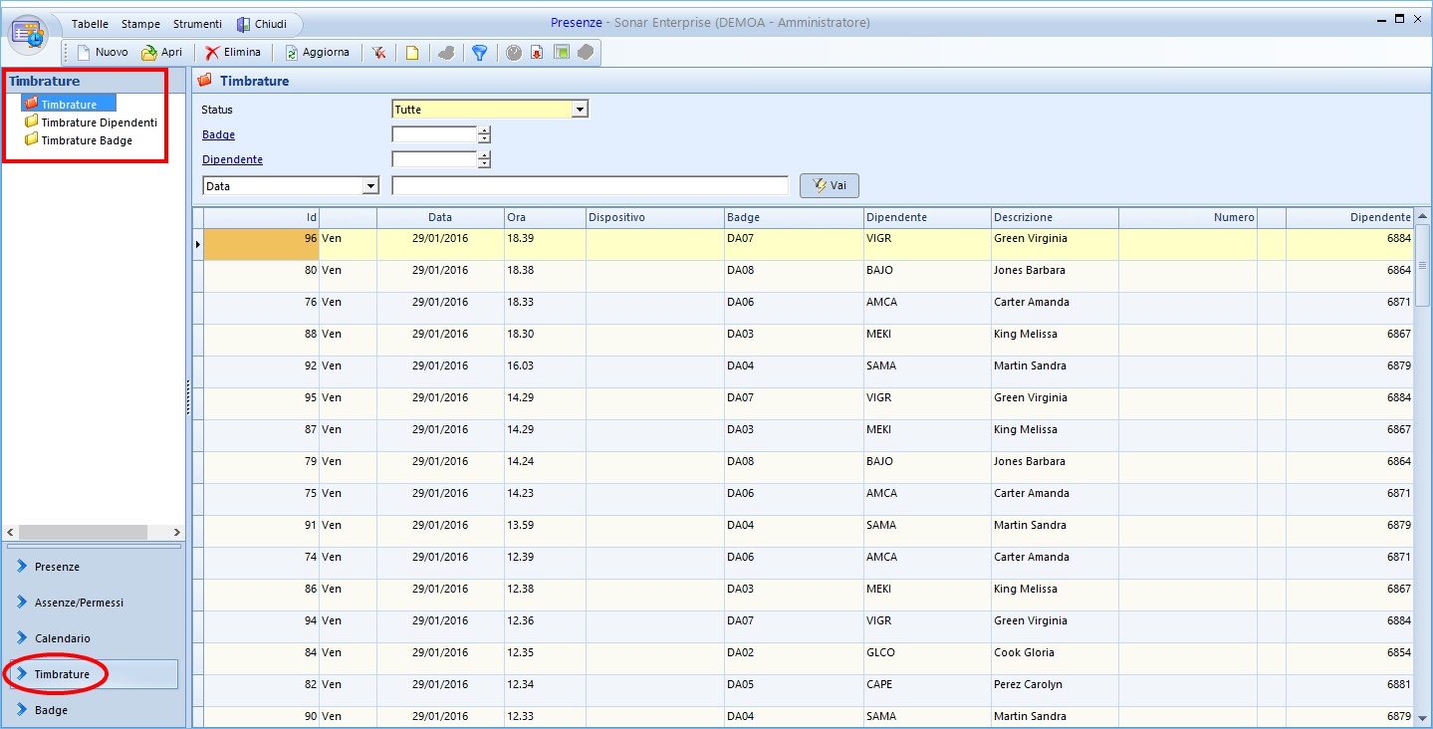Viewport: 1433px width, 729px height.
Task: Click the yellow note page icon
Action: (411, 53)
